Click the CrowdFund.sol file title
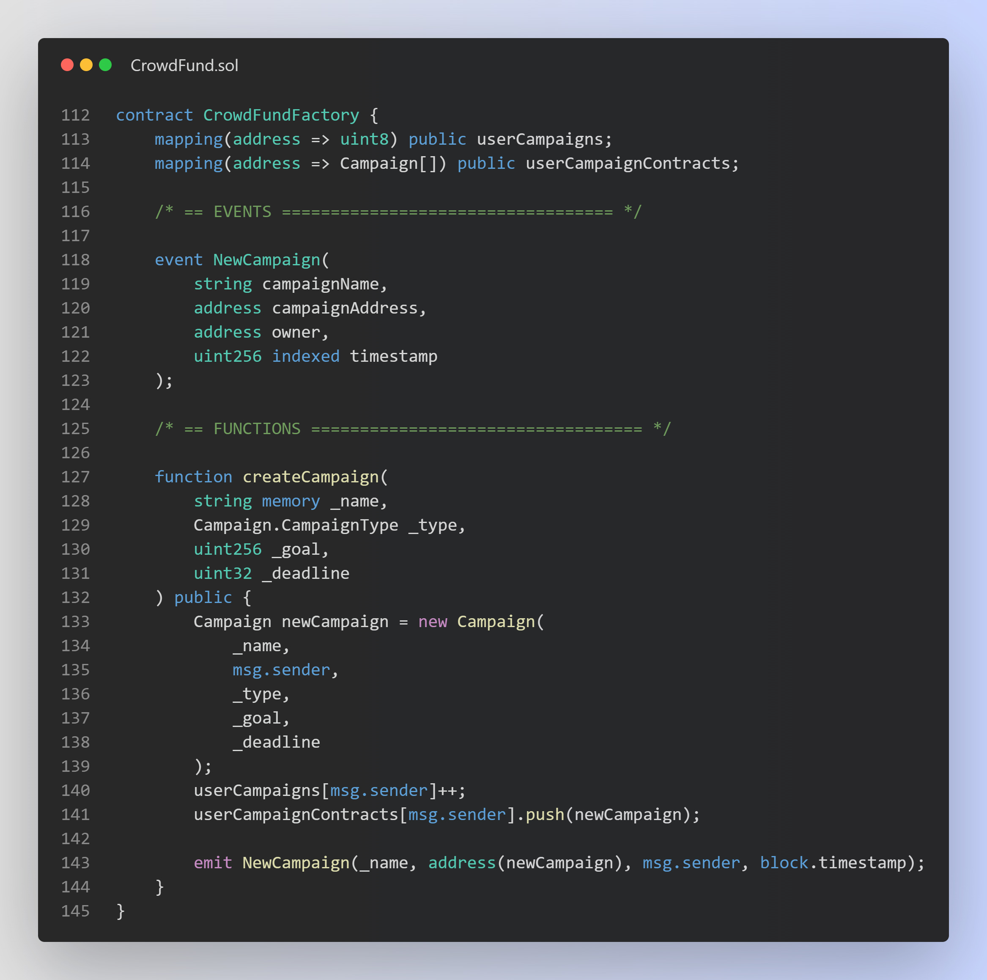987x980 pixels. tap(184, 66)
